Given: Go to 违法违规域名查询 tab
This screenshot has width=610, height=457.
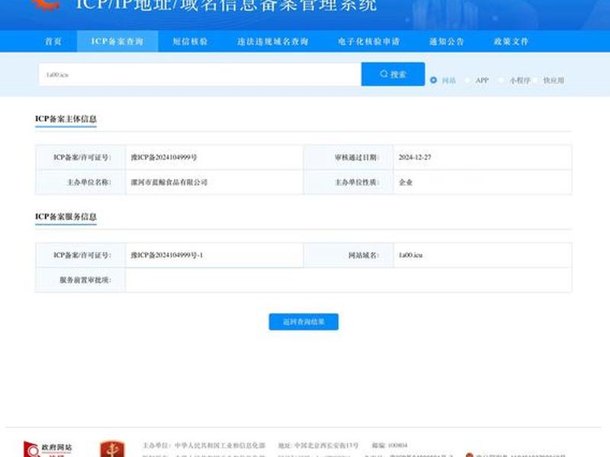Looking at the screenshot, I should tap(273, 41).
